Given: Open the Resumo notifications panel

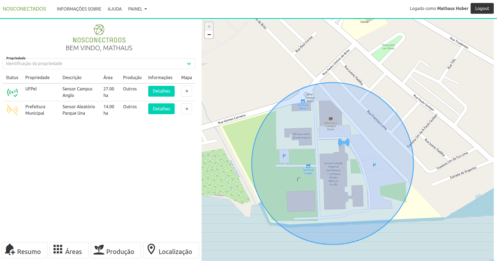Looking at the screenshot, I should coord(25,250).
